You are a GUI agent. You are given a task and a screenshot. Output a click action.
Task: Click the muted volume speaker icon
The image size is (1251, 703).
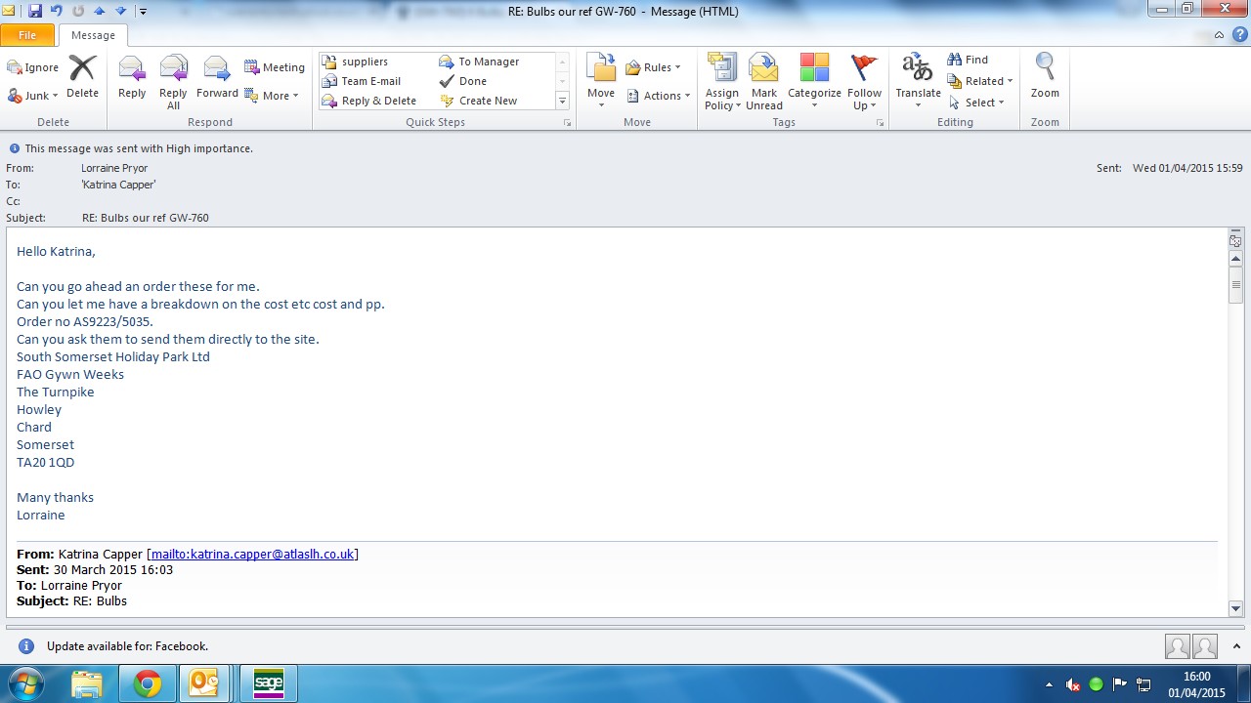pos(1073,684)
